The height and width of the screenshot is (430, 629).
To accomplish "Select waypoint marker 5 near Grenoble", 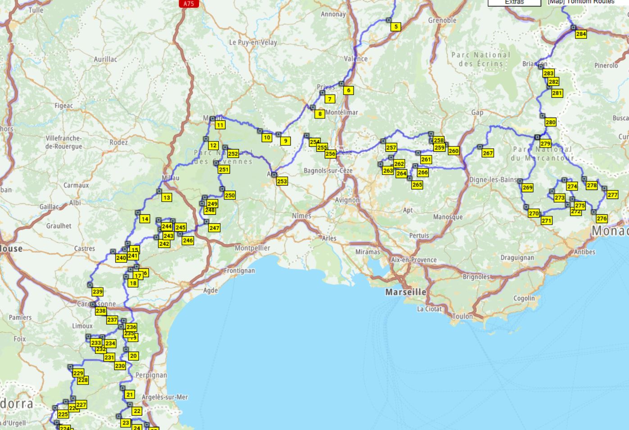I will 396,27.
